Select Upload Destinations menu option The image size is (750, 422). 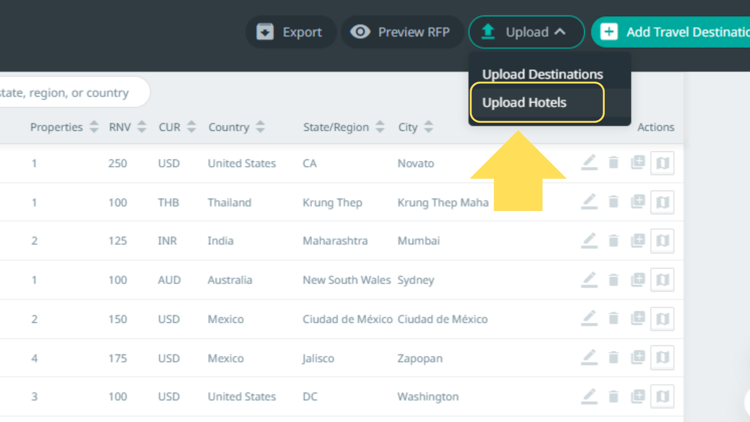[543, 74]
